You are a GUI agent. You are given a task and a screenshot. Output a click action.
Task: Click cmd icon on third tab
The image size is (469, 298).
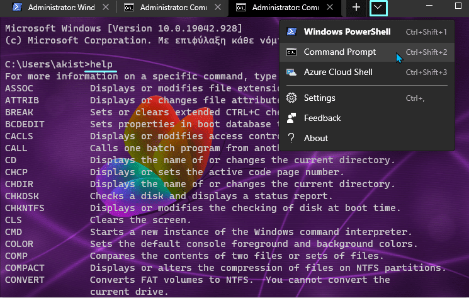[x=240, y=8]
